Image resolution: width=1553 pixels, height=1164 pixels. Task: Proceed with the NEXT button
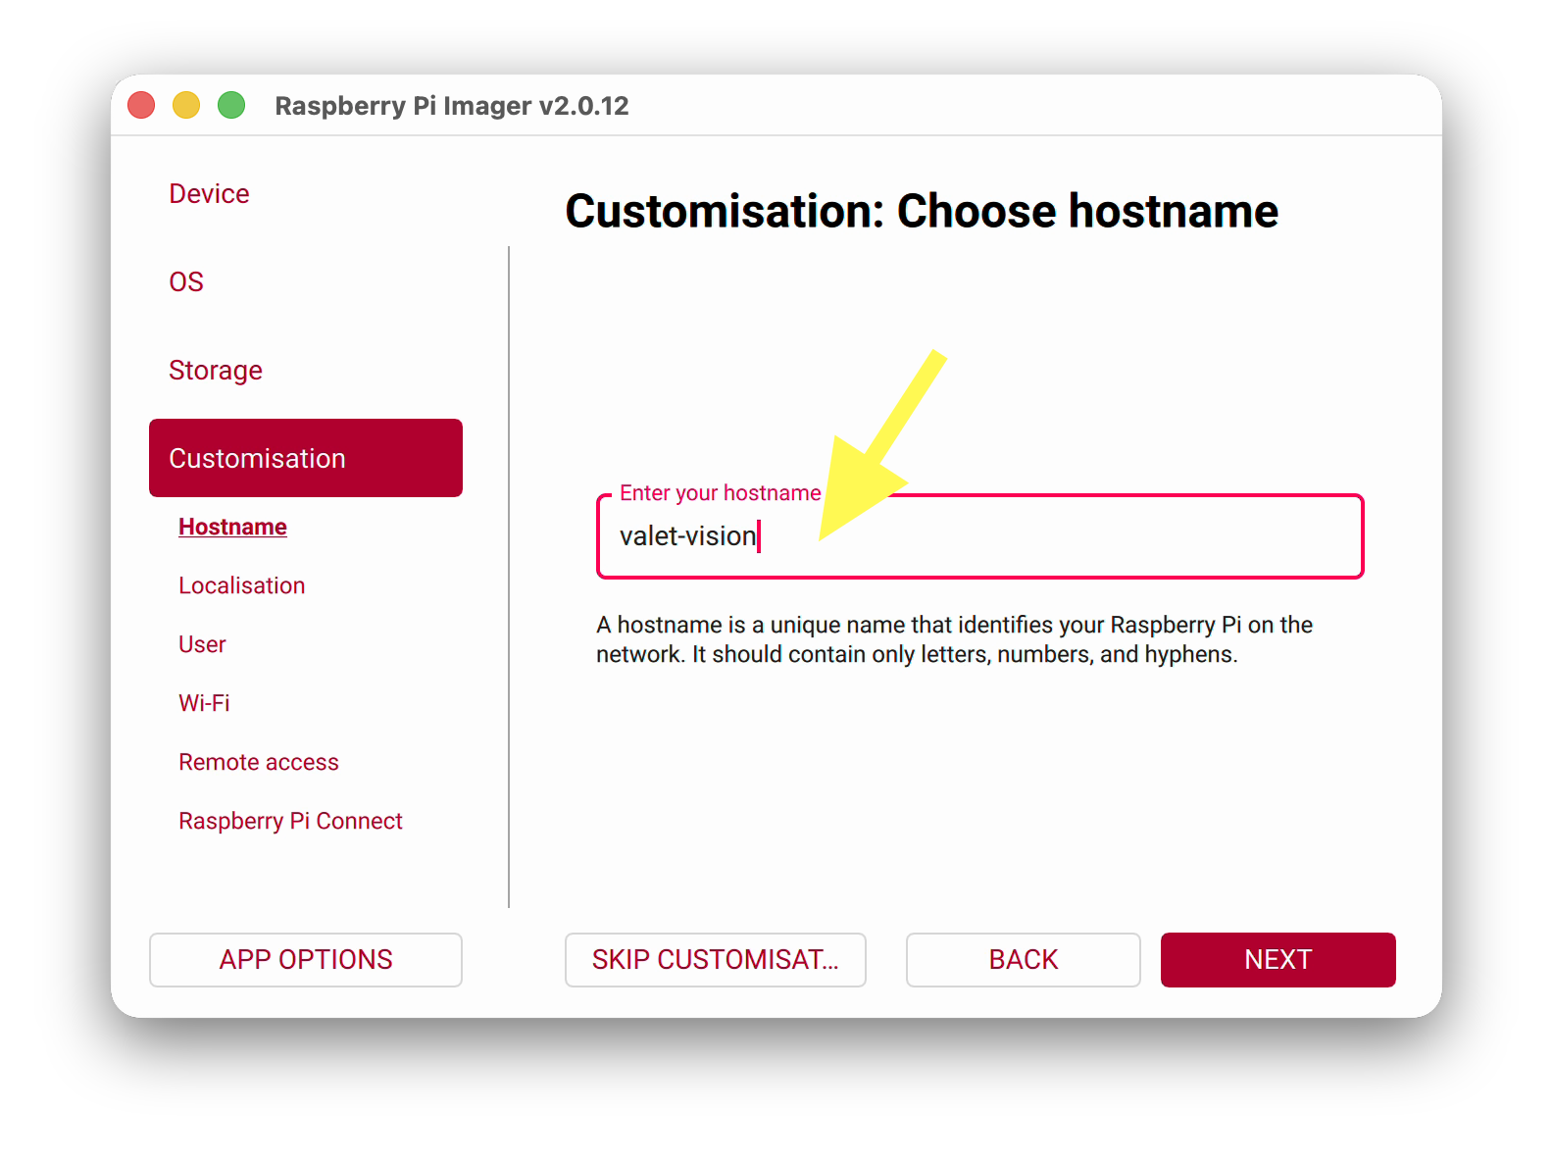click(1278, 959)
